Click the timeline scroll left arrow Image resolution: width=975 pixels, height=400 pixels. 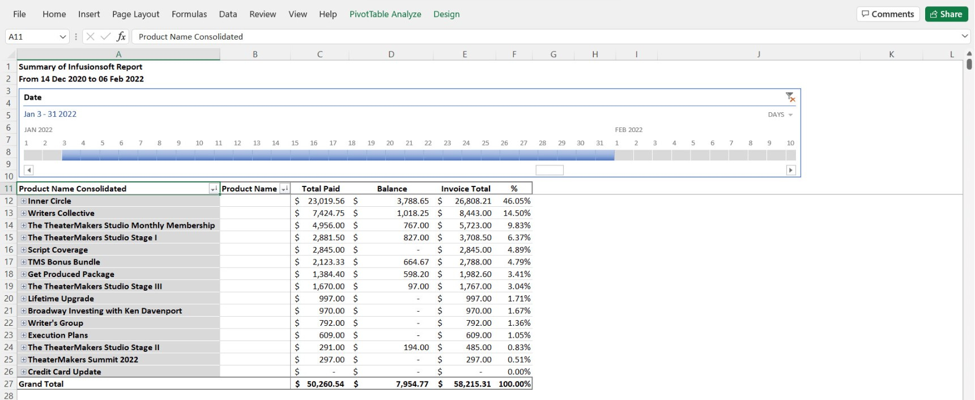(x=29, y=170)
